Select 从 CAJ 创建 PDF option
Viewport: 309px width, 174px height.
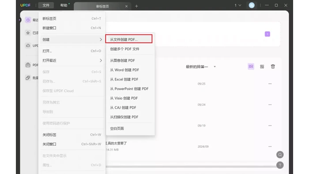(x=130, y=107)
